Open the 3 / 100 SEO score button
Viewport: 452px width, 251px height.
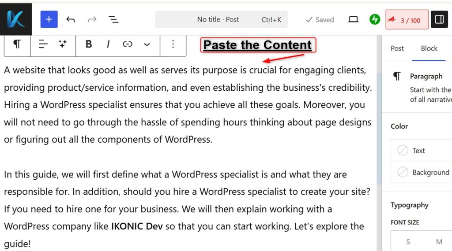(x=407, y=19)
